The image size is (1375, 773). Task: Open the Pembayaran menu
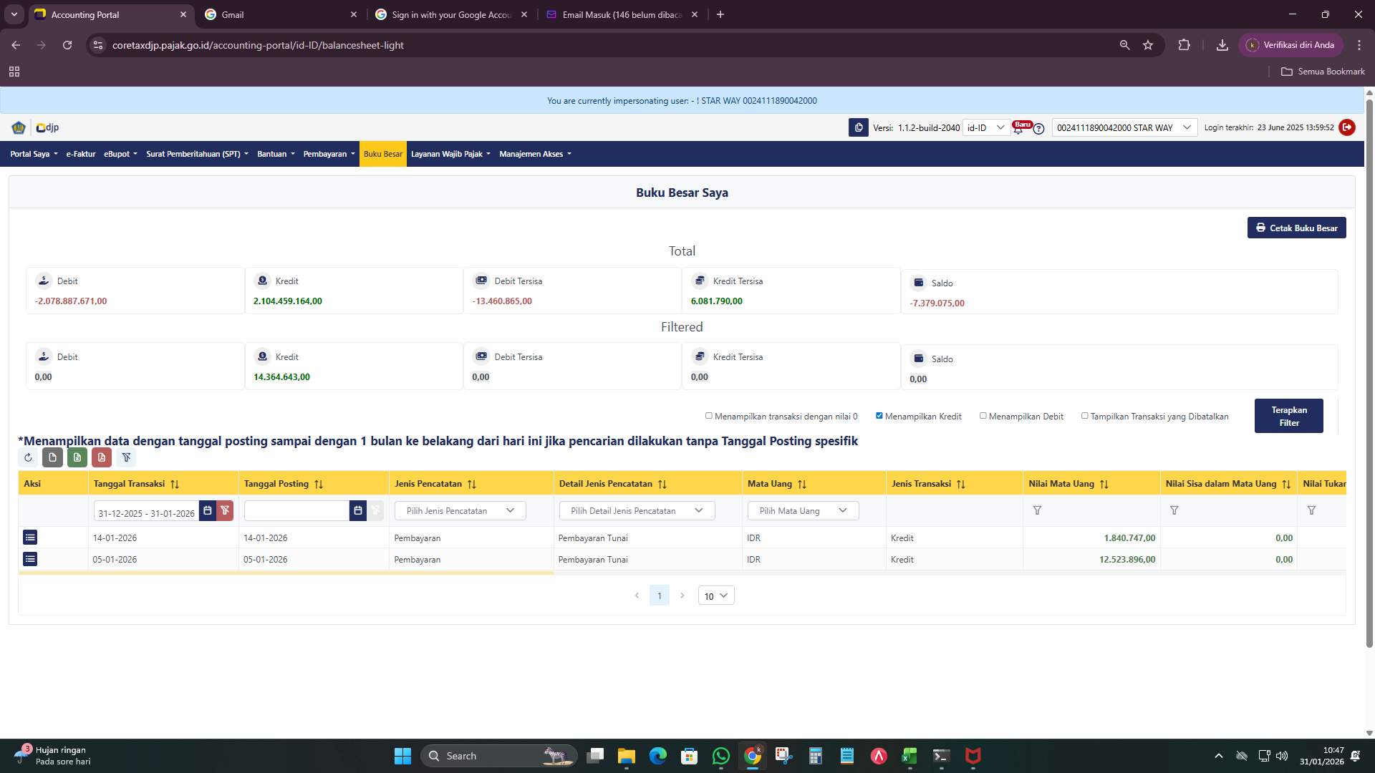pyautogui.click(x=328, y=153)
